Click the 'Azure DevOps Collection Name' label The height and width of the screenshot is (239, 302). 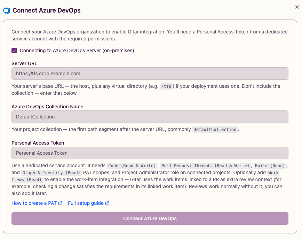(x=47, y=107)
